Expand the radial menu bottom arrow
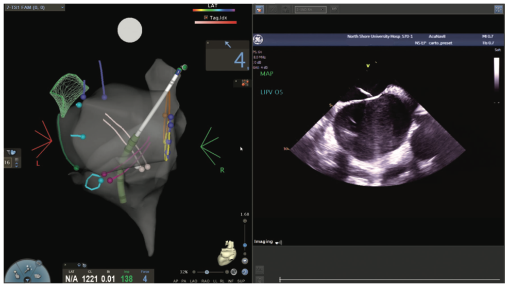The image size is (510, 287). point(28,280)
